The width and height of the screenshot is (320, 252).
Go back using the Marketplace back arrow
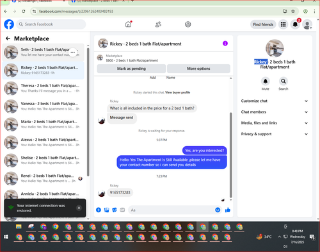(8, 38)
